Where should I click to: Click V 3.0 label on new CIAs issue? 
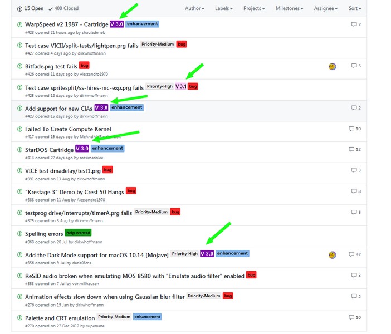pyautogui.click(x=101, y=107)
